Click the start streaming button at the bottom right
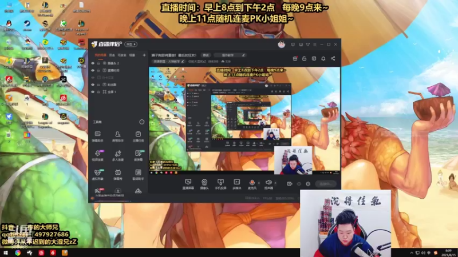Viewport: 458px width, 257px height. (326, 184)
